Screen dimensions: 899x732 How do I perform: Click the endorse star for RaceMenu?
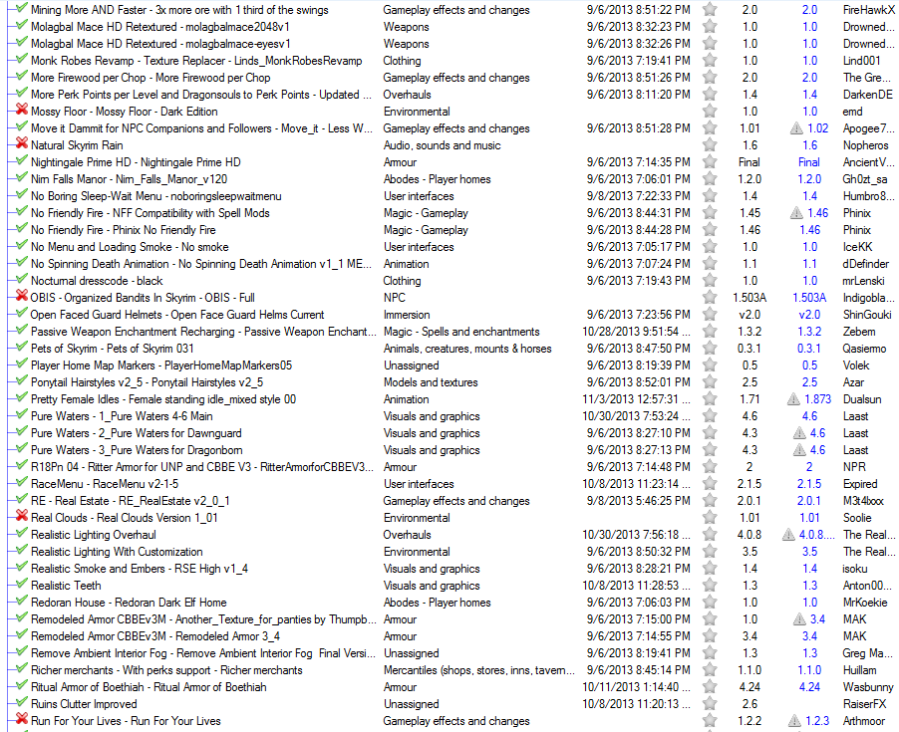point(710,483)
